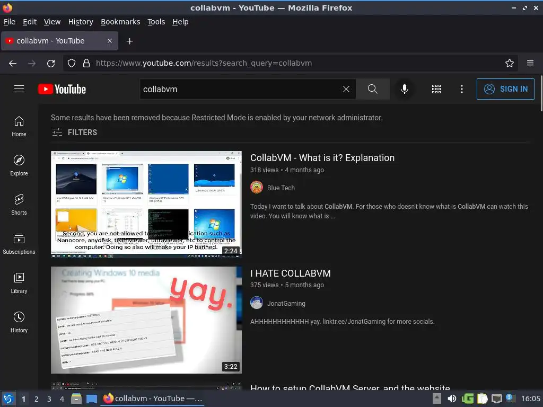Viewport: 543px width, 407px height.
Task: Show site security padlock info
Action: tap(86, 63)
